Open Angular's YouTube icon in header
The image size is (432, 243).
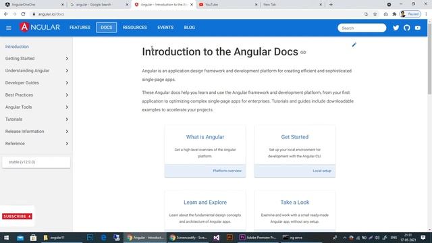[418, 28]
